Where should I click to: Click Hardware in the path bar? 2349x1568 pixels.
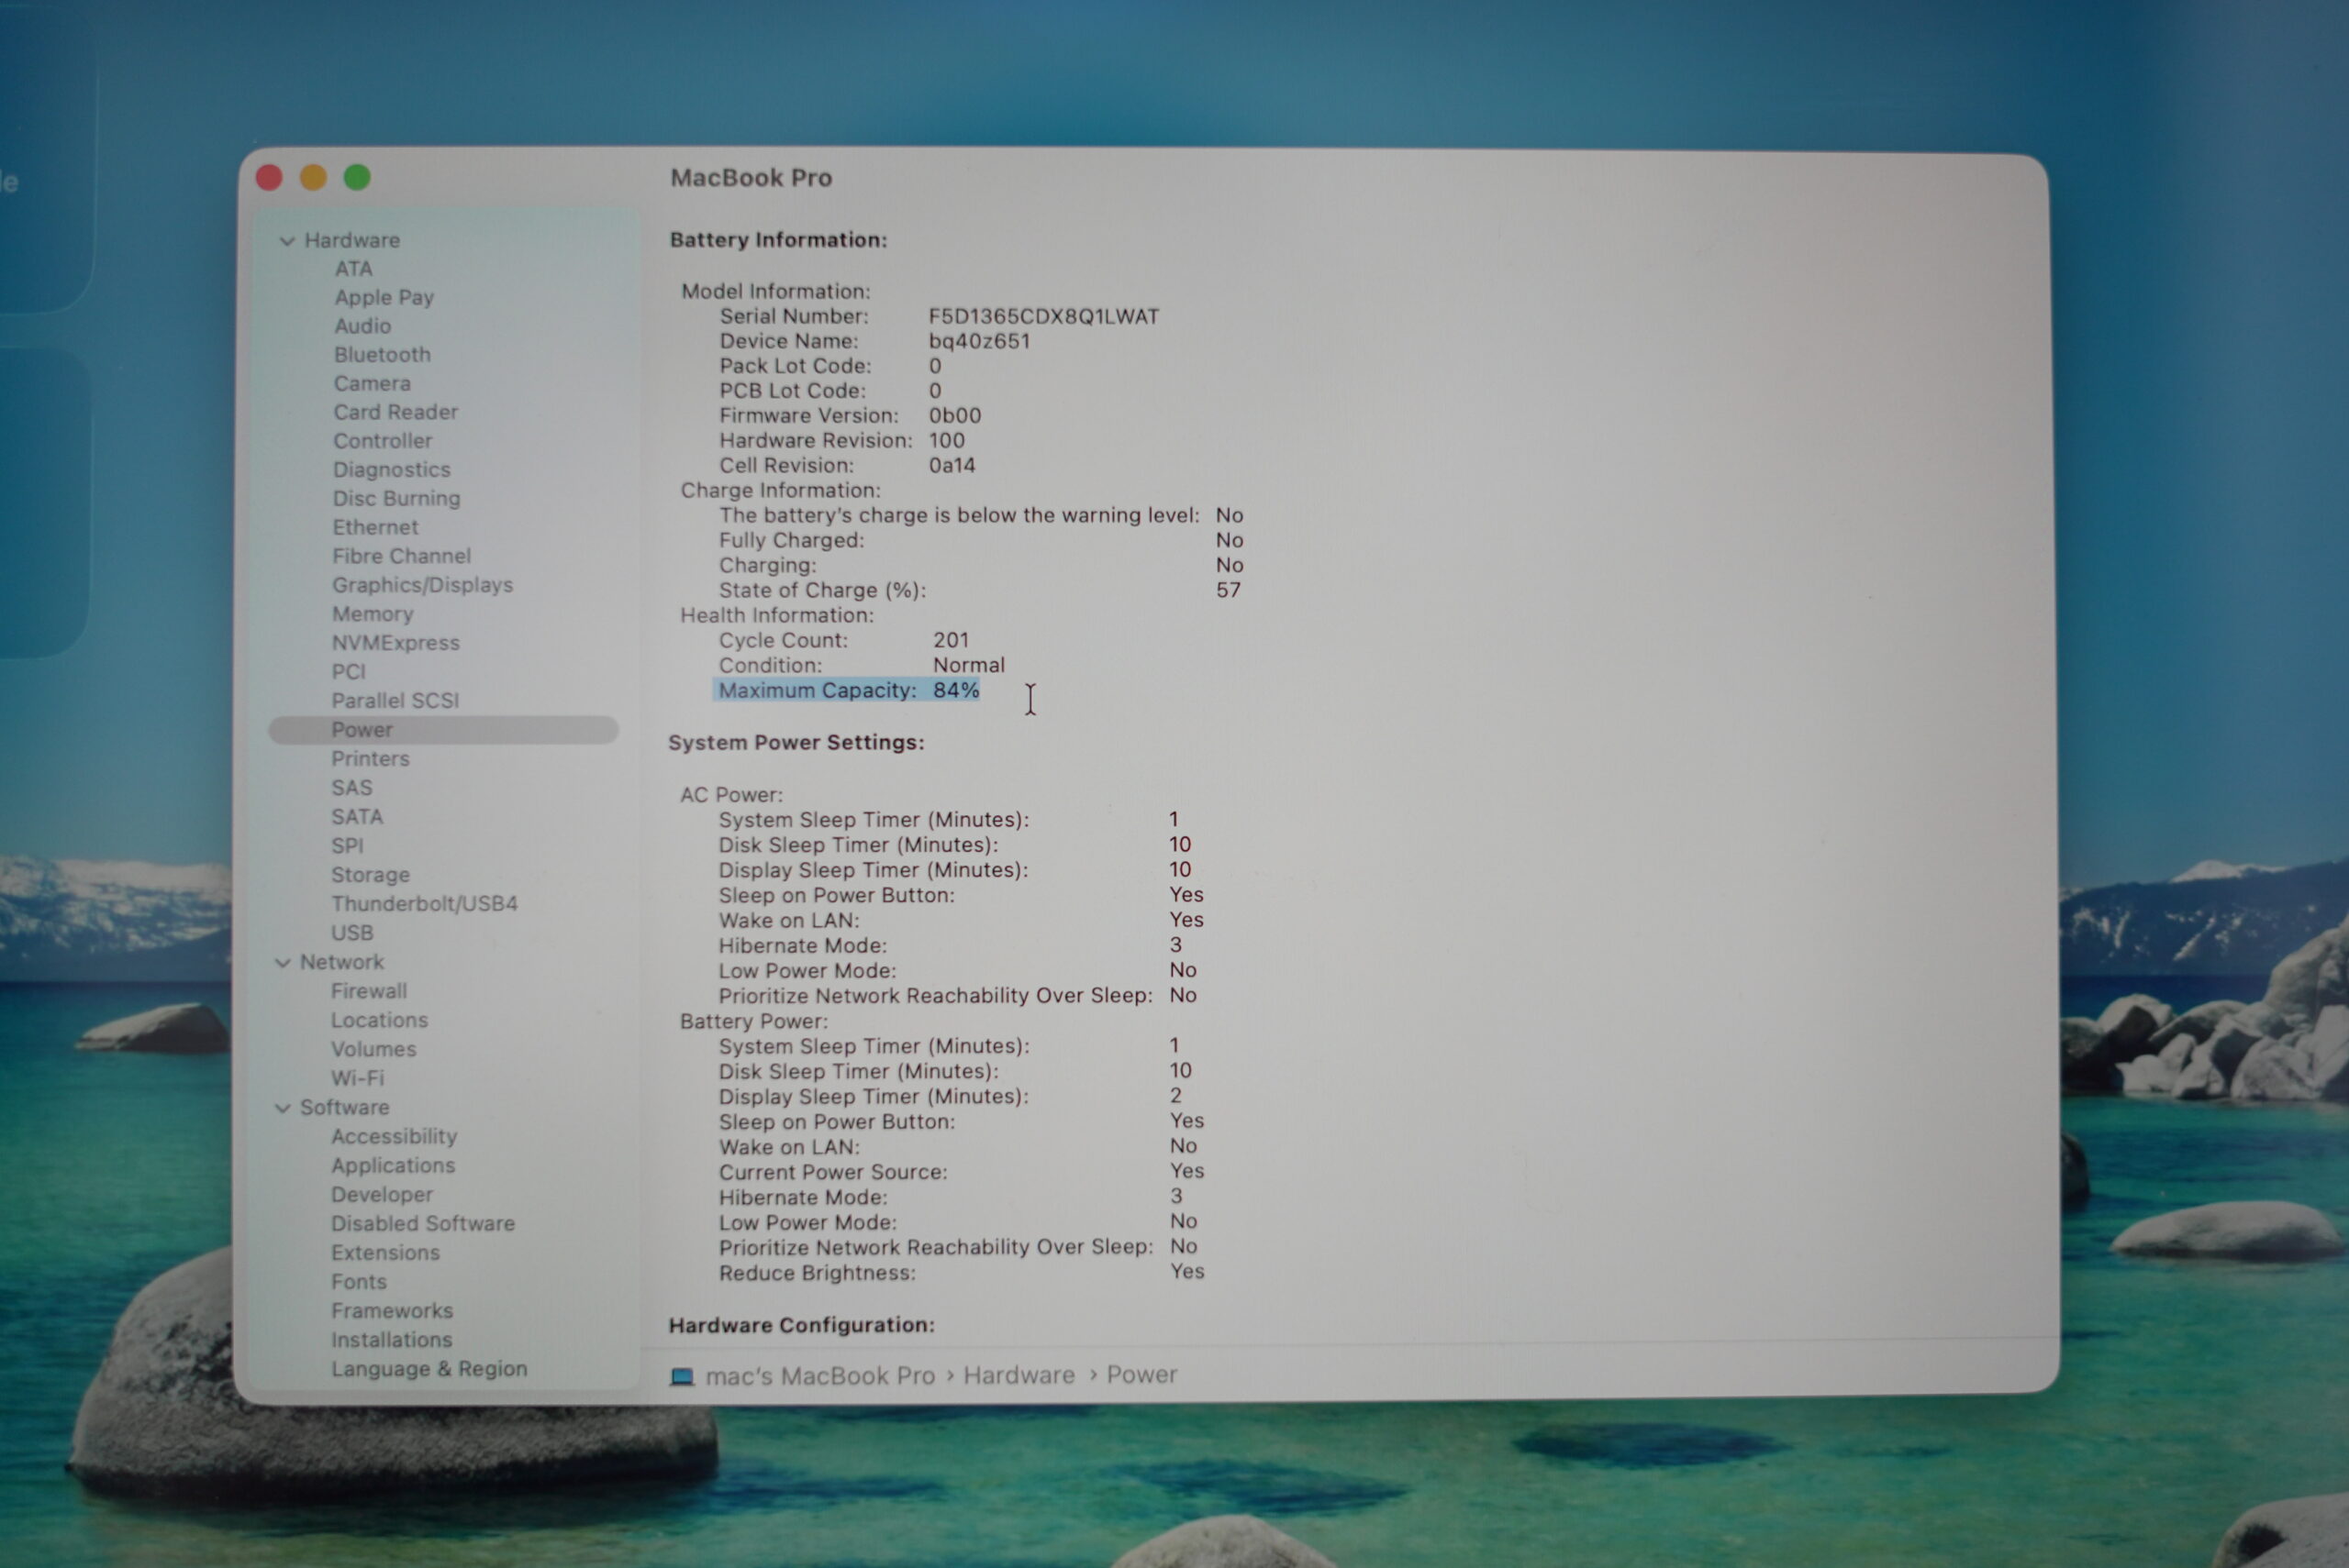tap(1019, 1377)
